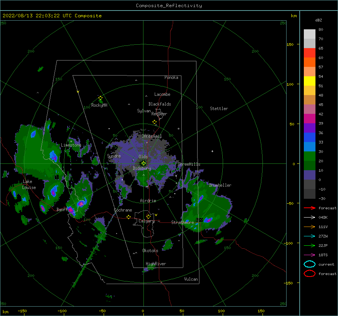The image size is (338, 316).
Task: Click the red forecast ellipse icon
Action: coord(309,274)
